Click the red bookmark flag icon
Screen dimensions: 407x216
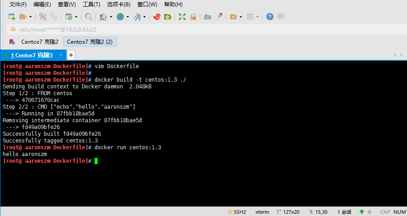(12, 42)
